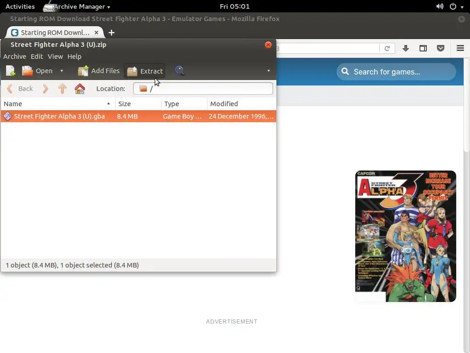Sort files by Name column header

pos(57,104)
